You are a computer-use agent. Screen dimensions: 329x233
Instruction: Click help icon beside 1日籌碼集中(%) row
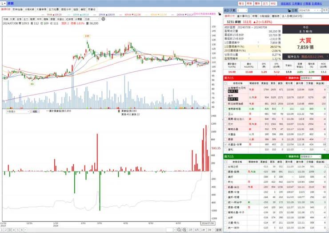pos(258,47)
